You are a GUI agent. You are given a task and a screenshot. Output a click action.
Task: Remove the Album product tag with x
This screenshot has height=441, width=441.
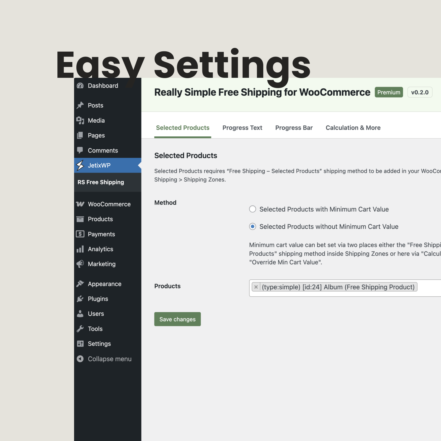pos(256,287)
